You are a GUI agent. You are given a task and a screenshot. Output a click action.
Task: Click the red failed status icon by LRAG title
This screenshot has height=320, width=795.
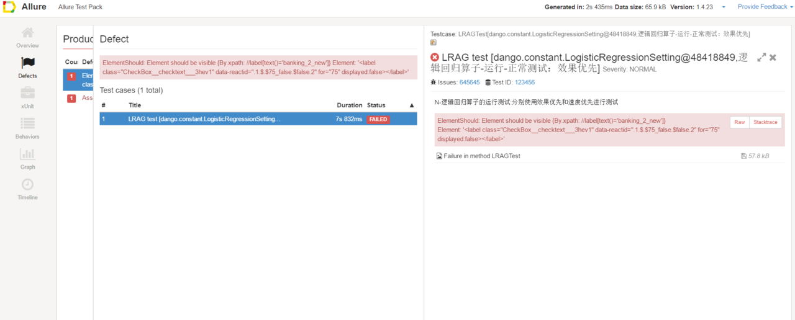[x=435, y=57]
